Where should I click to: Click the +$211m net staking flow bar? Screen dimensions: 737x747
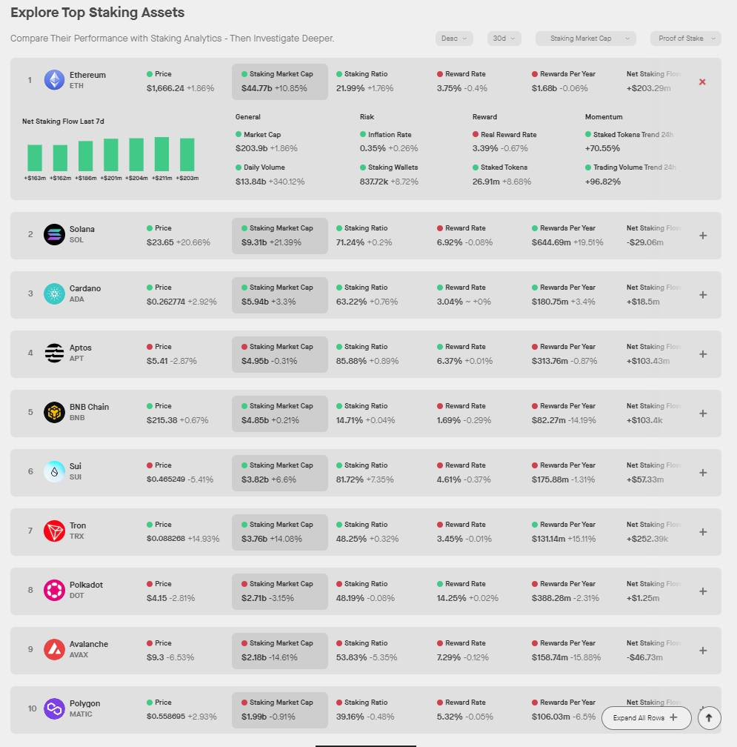(x=161, y=154)
